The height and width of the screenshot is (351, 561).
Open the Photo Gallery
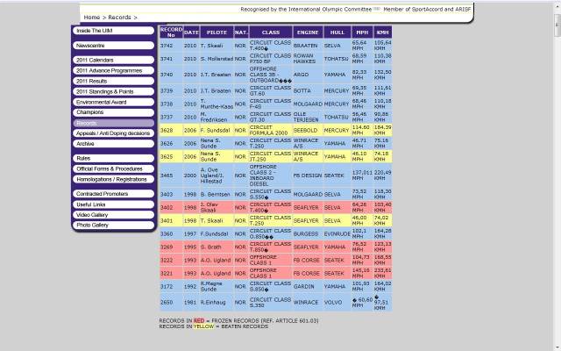click(113, 225)
